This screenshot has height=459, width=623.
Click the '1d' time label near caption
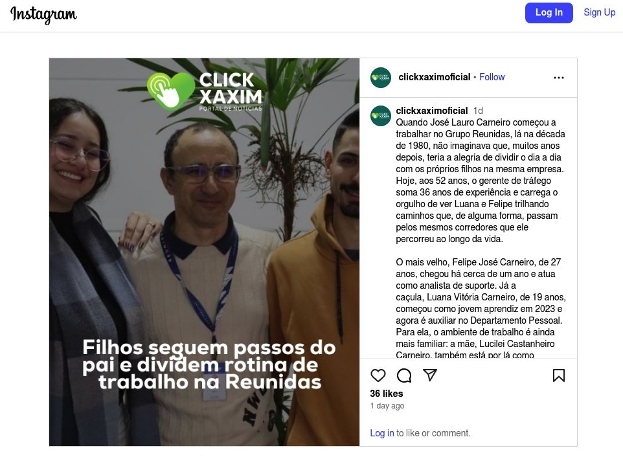(478, 111)
